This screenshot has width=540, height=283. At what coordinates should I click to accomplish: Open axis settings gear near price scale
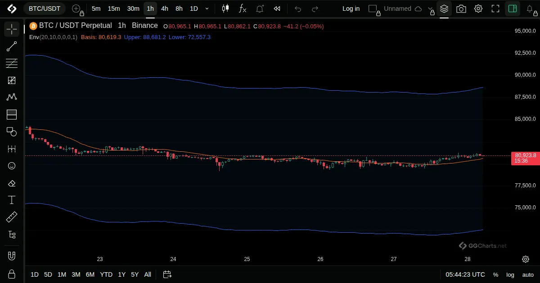526,259
